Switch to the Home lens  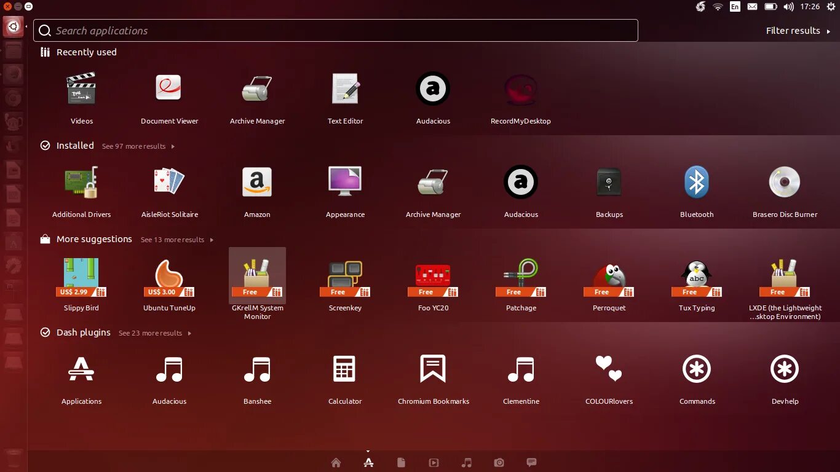click(x=336, y=463)
